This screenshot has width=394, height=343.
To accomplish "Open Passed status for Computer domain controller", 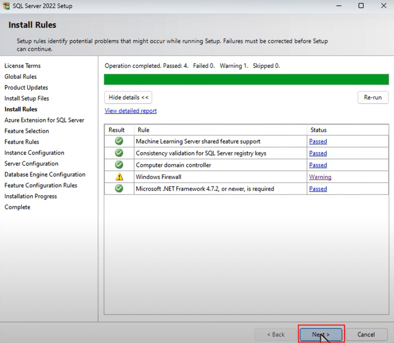I will tap(318, 165).
